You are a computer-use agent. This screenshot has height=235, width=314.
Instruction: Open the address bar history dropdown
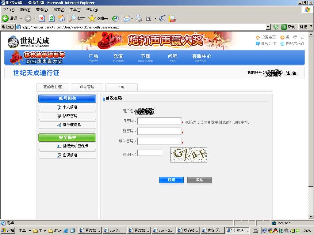268,27
